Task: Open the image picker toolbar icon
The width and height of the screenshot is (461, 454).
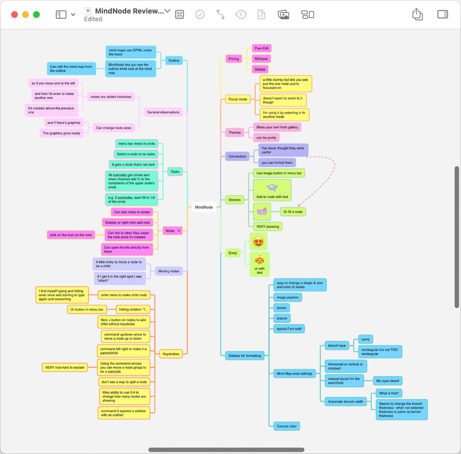Action: click(x=284, y=15)
